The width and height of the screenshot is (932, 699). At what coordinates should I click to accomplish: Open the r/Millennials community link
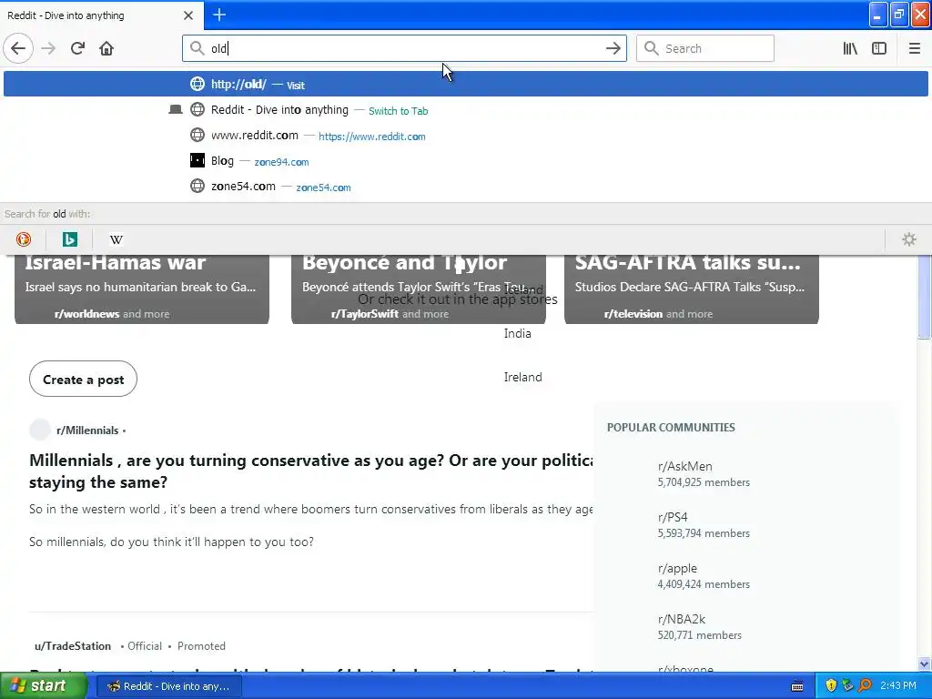coord(87,431)
